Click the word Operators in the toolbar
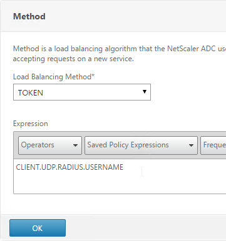 pyautogui.click(x=38, y=145)
